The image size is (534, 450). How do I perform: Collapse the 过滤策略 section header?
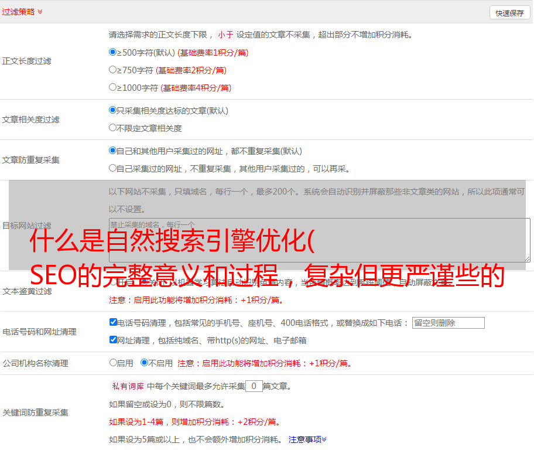[x=22, y=12]
